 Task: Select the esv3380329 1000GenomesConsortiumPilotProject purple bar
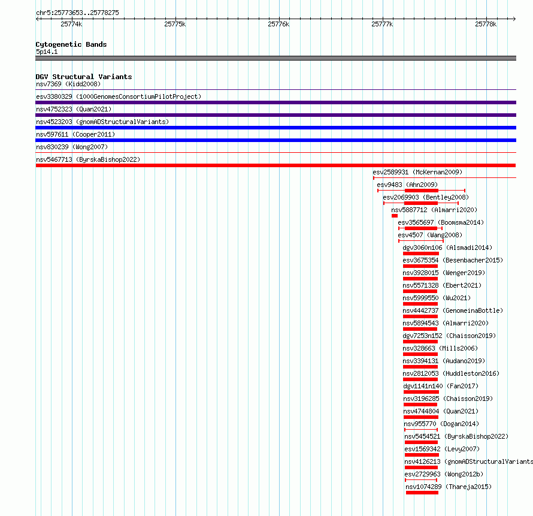point(275,102)
